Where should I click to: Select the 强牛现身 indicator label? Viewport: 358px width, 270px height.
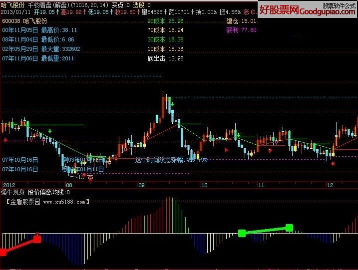click(10, 192)
